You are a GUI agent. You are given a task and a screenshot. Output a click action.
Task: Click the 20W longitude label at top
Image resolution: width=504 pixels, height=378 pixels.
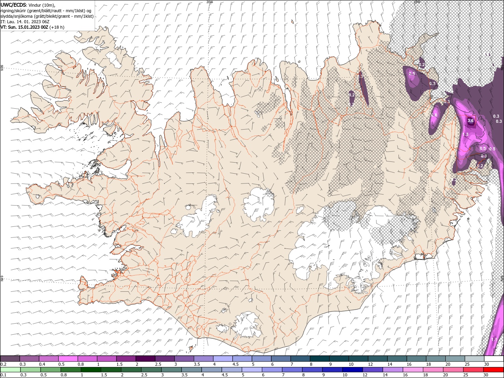209,2
